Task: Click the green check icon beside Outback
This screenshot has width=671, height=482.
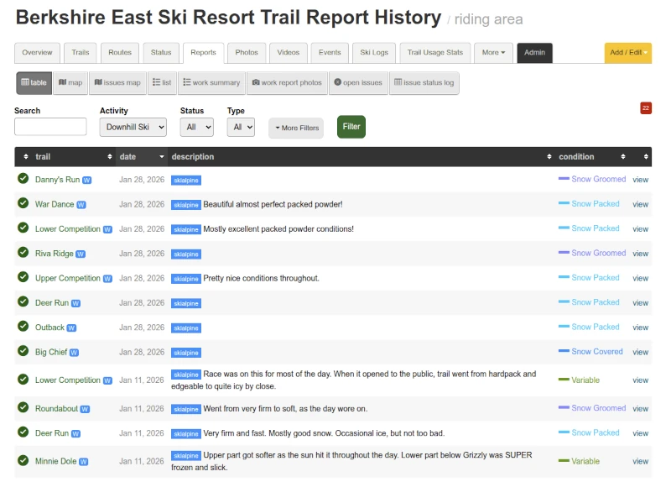Action: pyautogui.click(x=23, y=327)
